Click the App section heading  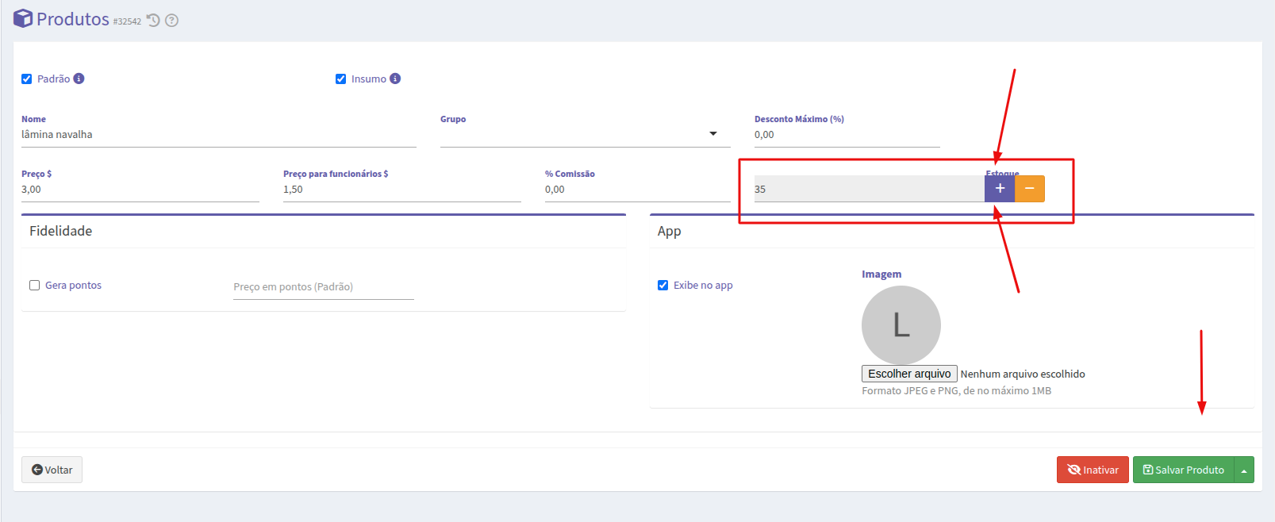[670, 231]
